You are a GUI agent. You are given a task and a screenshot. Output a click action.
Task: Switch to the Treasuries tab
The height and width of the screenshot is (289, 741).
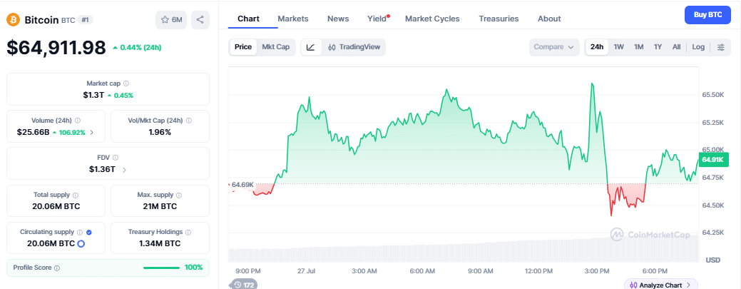point(499,19)
